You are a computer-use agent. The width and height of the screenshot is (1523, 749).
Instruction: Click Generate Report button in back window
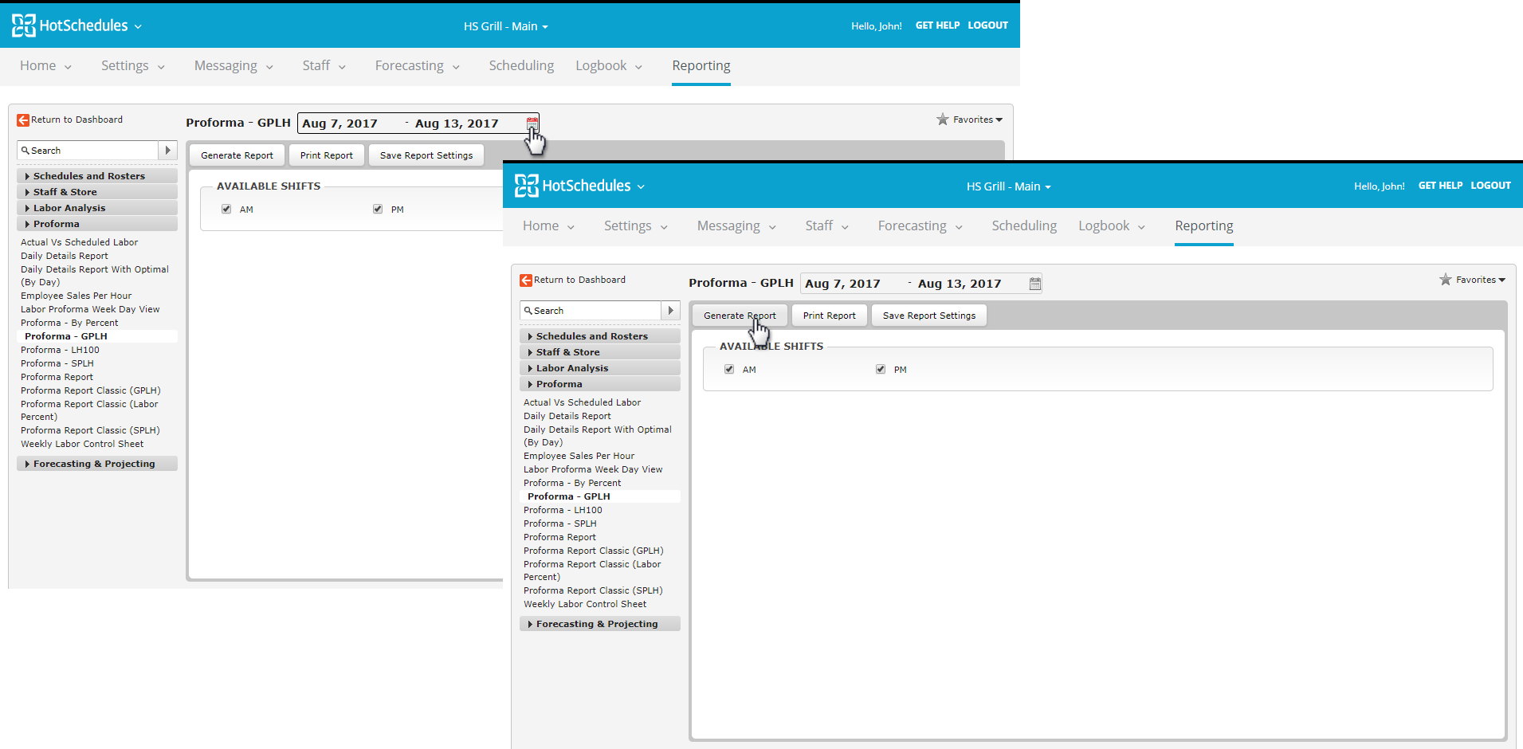pyautogui.click(x=237, y=155)
